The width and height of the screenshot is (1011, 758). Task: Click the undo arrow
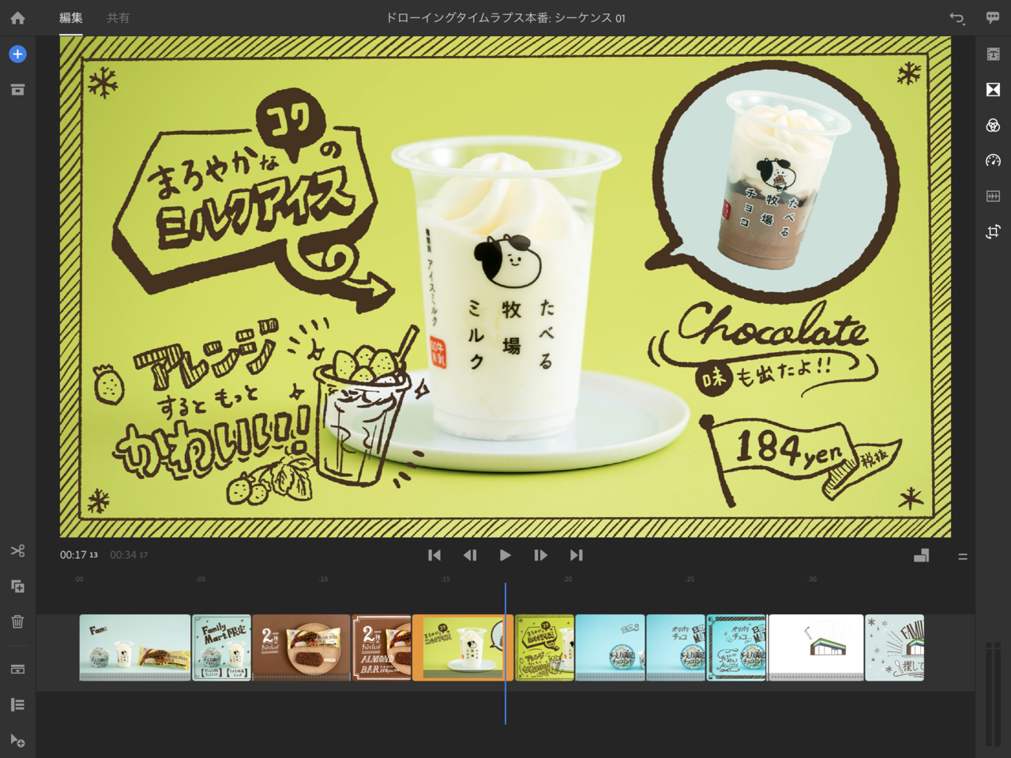[957, 18]
